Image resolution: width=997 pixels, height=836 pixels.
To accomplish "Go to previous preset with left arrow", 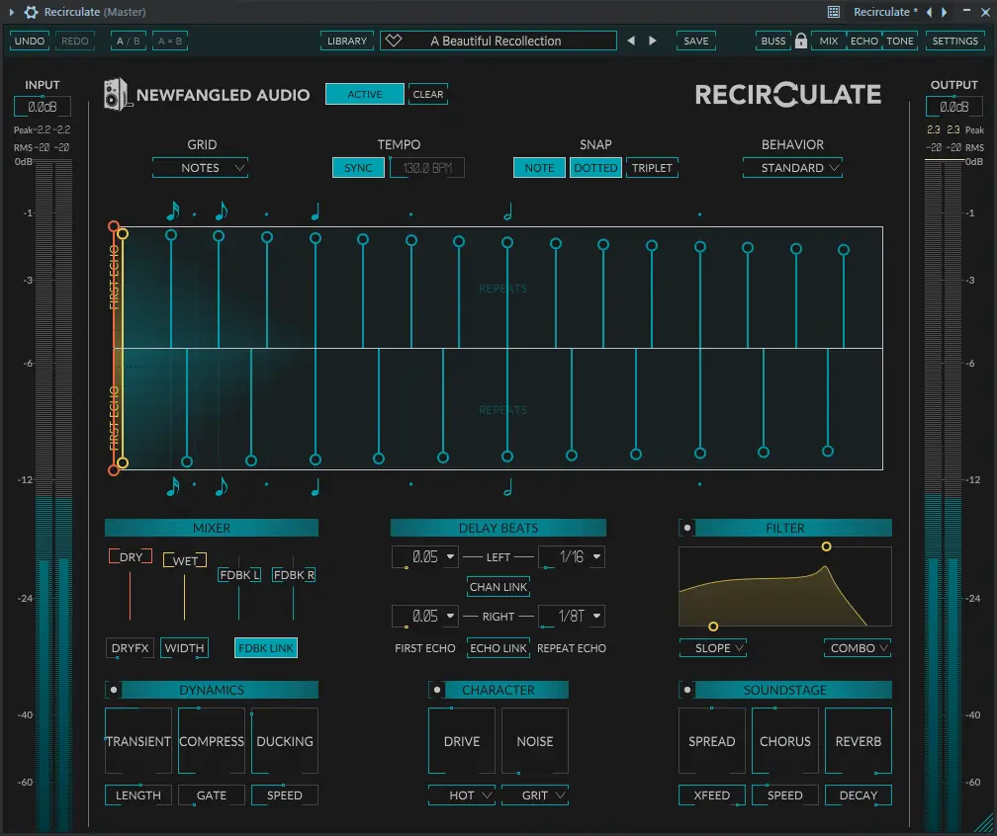I will [x=631, y=41].
